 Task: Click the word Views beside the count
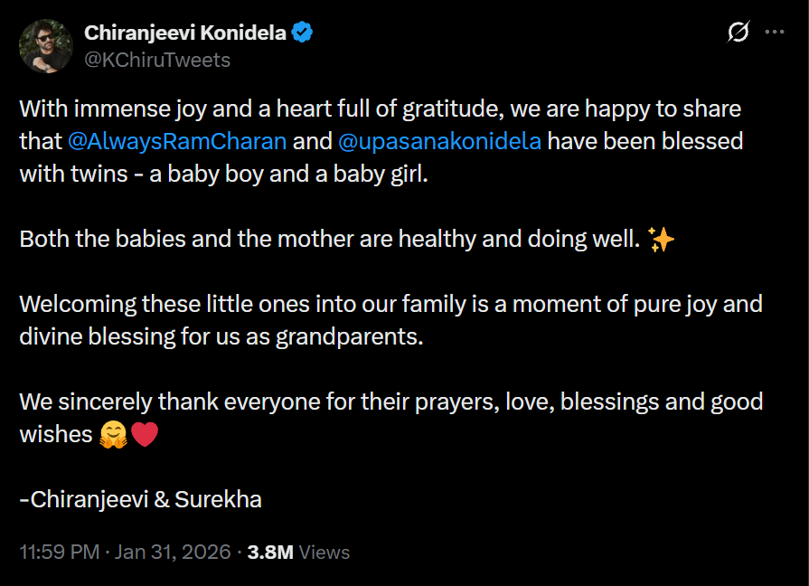coord(324,552)
